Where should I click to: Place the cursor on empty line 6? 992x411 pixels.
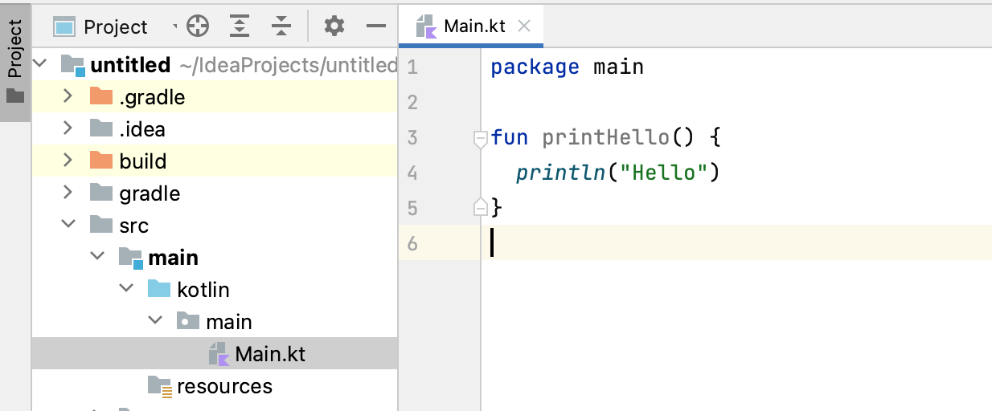pyautogui.click(x=736, y=243)
